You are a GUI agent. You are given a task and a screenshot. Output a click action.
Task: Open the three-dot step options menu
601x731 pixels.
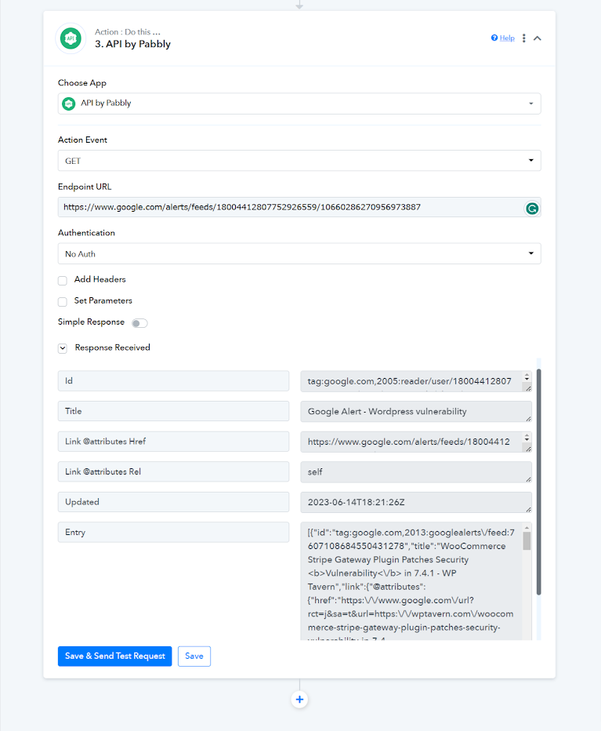pos(524,38)
